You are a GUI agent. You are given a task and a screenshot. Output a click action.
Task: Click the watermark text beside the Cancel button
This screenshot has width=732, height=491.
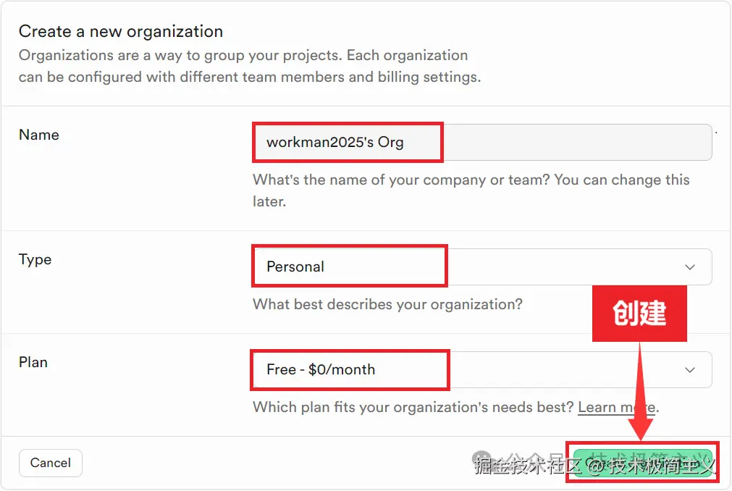pos(521,465)
